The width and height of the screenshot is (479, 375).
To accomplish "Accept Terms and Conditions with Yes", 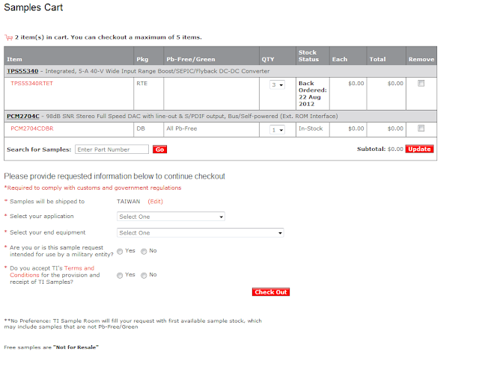I will 120,275.
